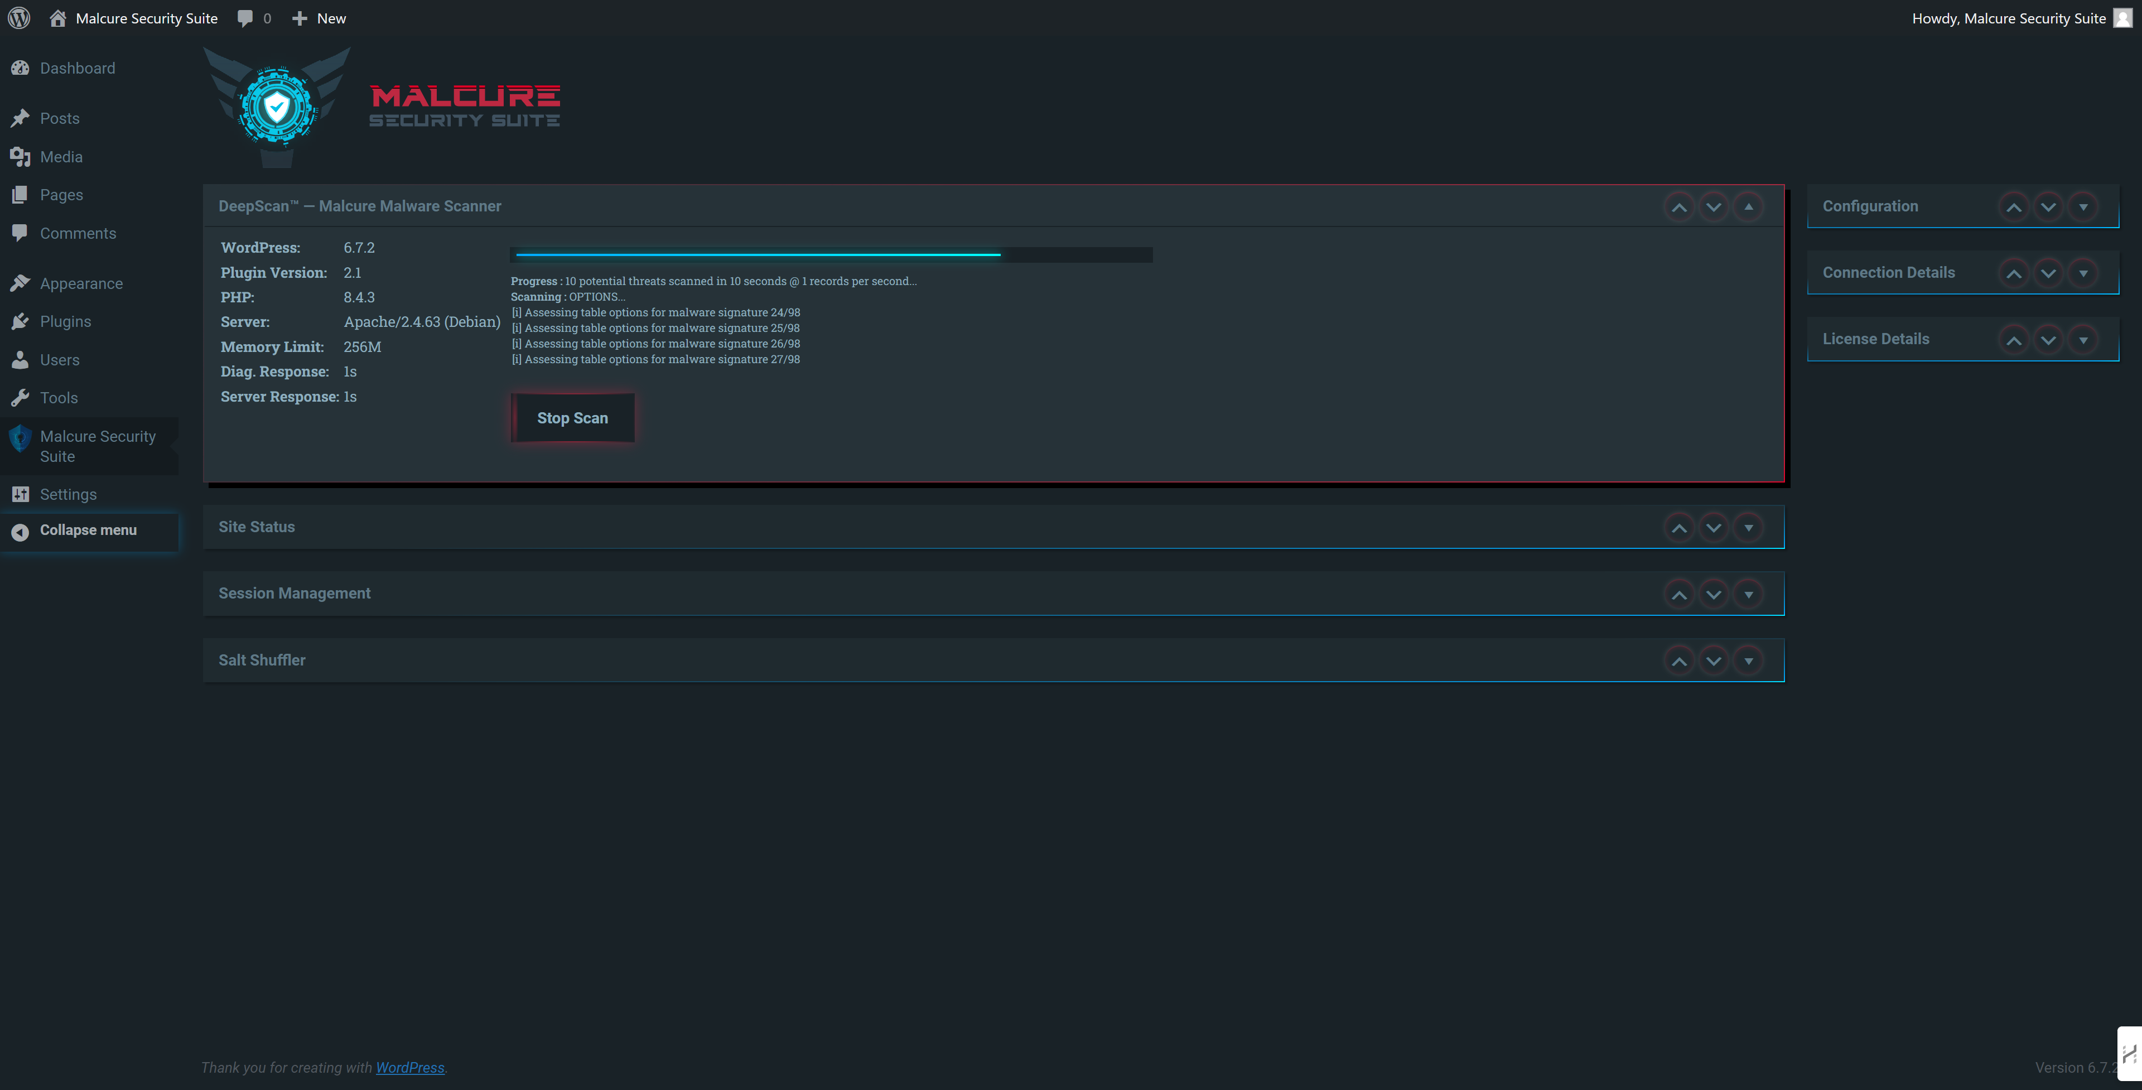Click the scan progress bar
Screen dimensions: 2142x1090
pyautogui.click(x=832, y=254)
